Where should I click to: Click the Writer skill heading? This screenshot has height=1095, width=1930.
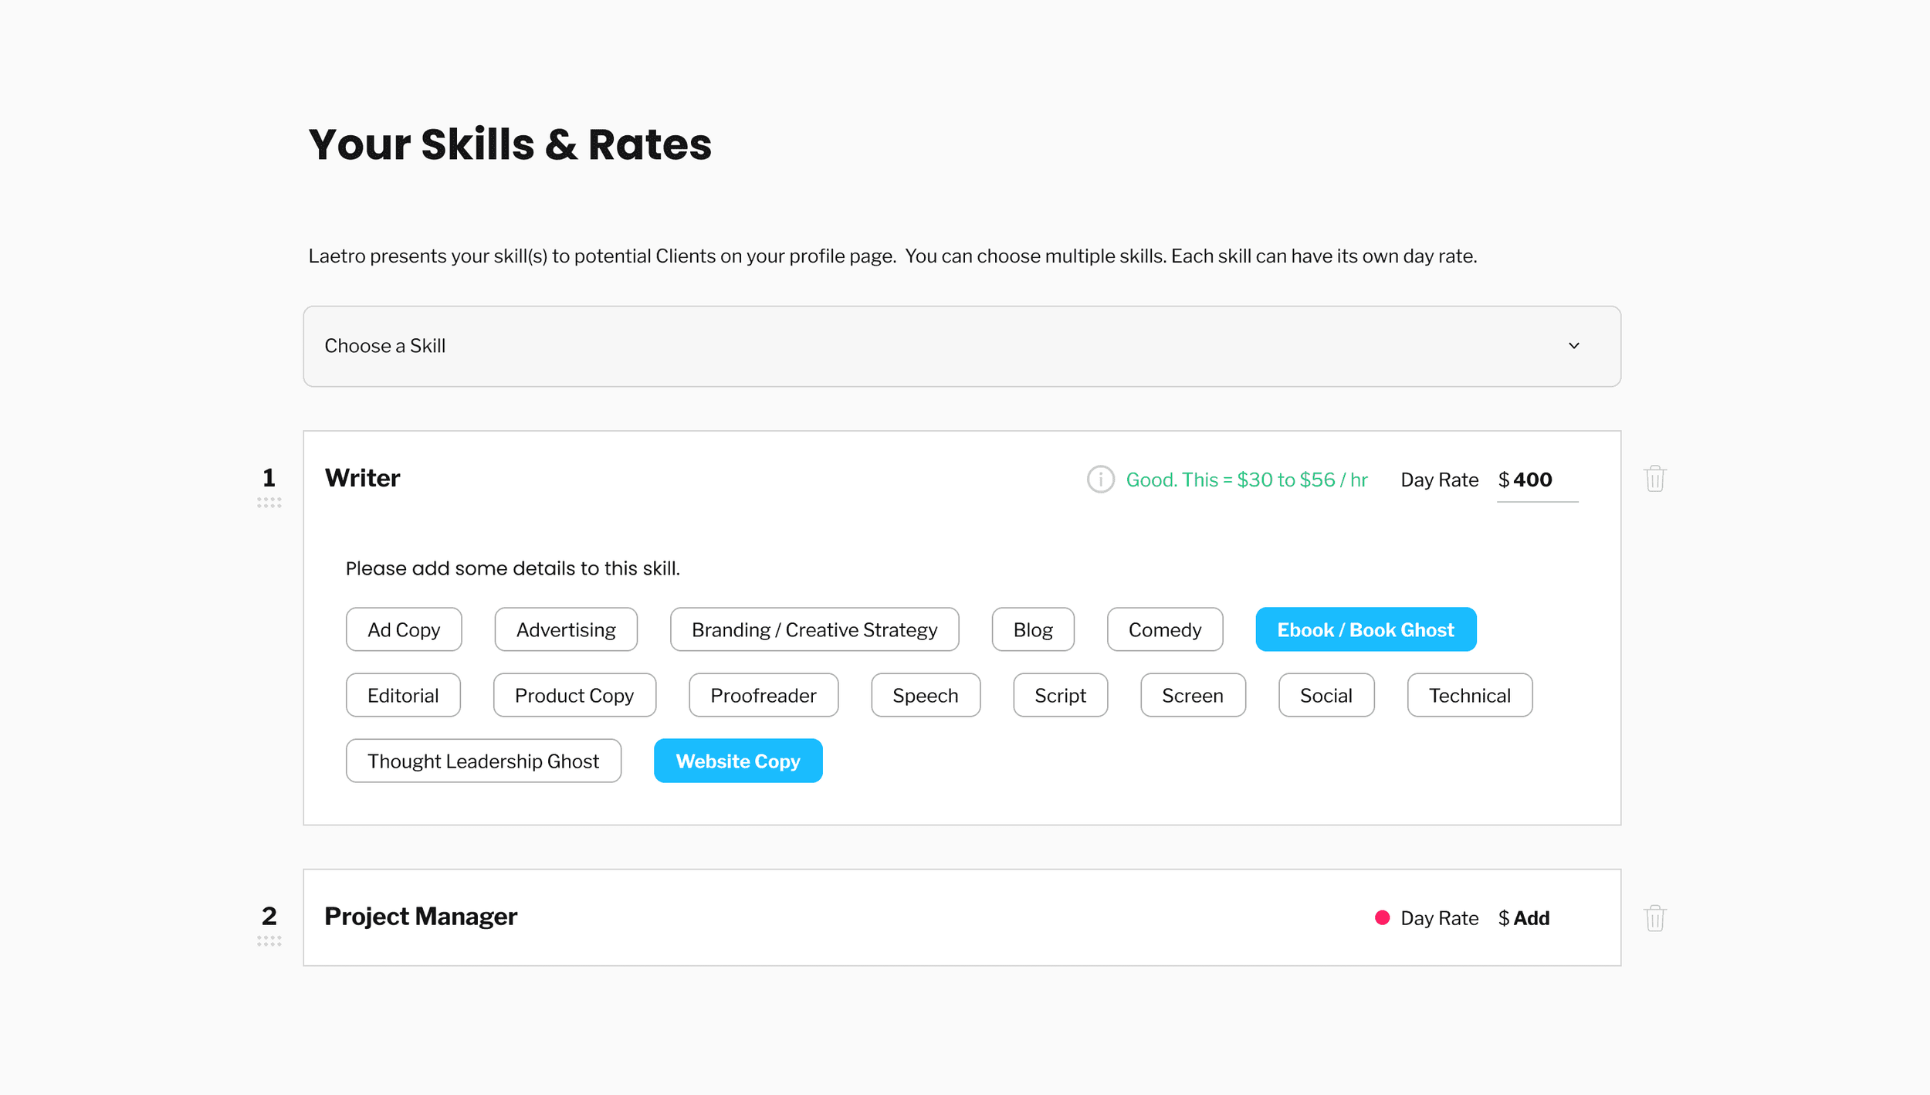tap(362, 478)
